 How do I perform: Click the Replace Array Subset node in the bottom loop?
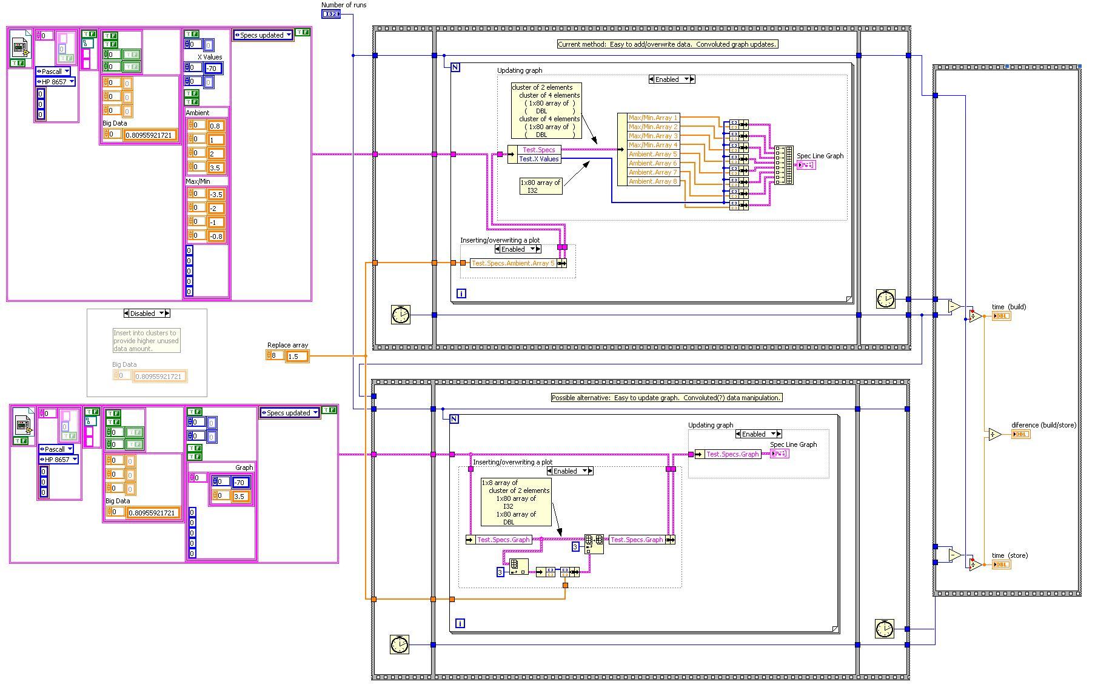click(594, 544)
